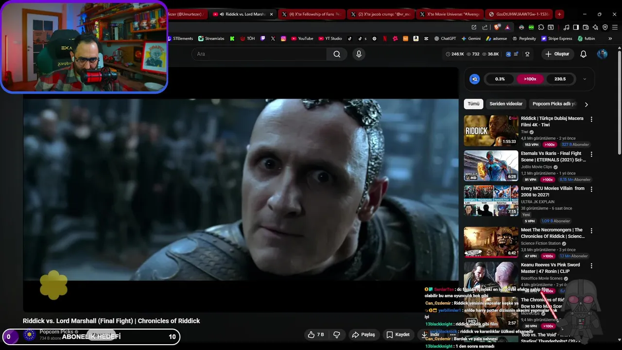Open more options for Eternals Vs Ikaris video
The height and width of the screenshot is (350, 622).
coord(591,154)
